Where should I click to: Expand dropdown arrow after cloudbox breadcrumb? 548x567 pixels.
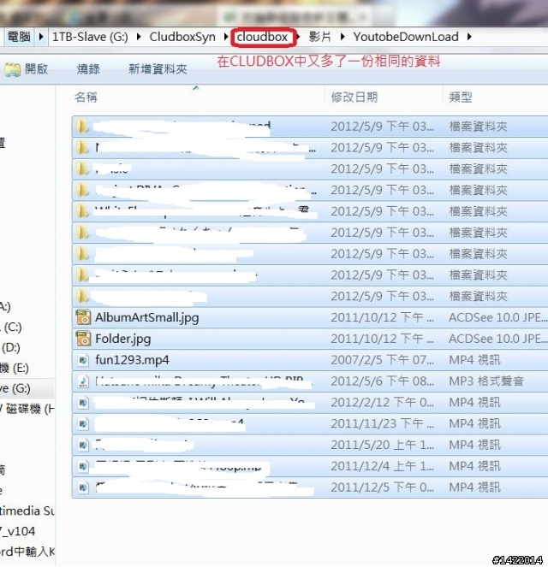point(299,37)
